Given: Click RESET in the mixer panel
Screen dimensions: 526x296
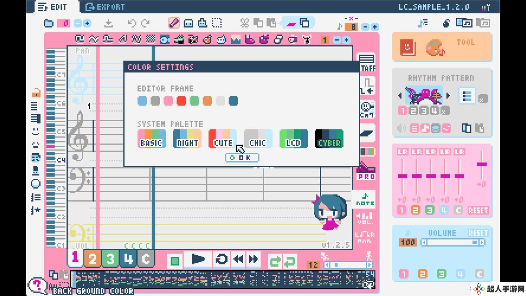Looking at the screenshot, I should click(478, 210).
